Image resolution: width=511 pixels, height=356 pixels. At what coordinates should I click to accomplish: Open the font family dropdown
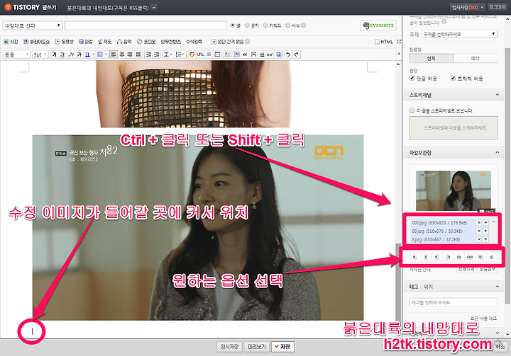pos(16,54)
